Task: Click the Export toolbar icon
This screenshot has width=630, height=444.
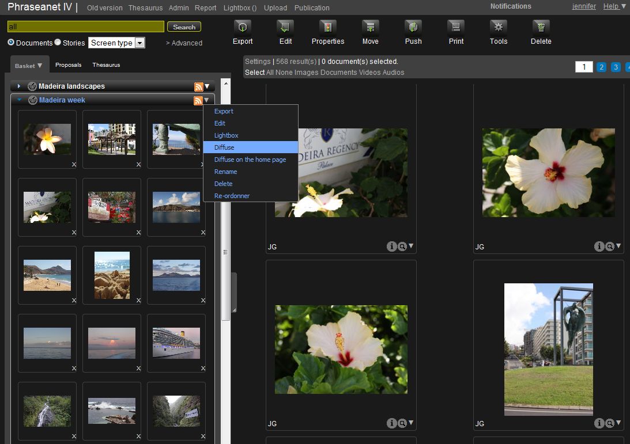Action: (243, 27)
